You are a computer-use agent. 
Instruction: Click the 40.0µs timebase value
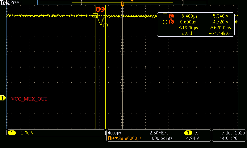coord(114,133)
